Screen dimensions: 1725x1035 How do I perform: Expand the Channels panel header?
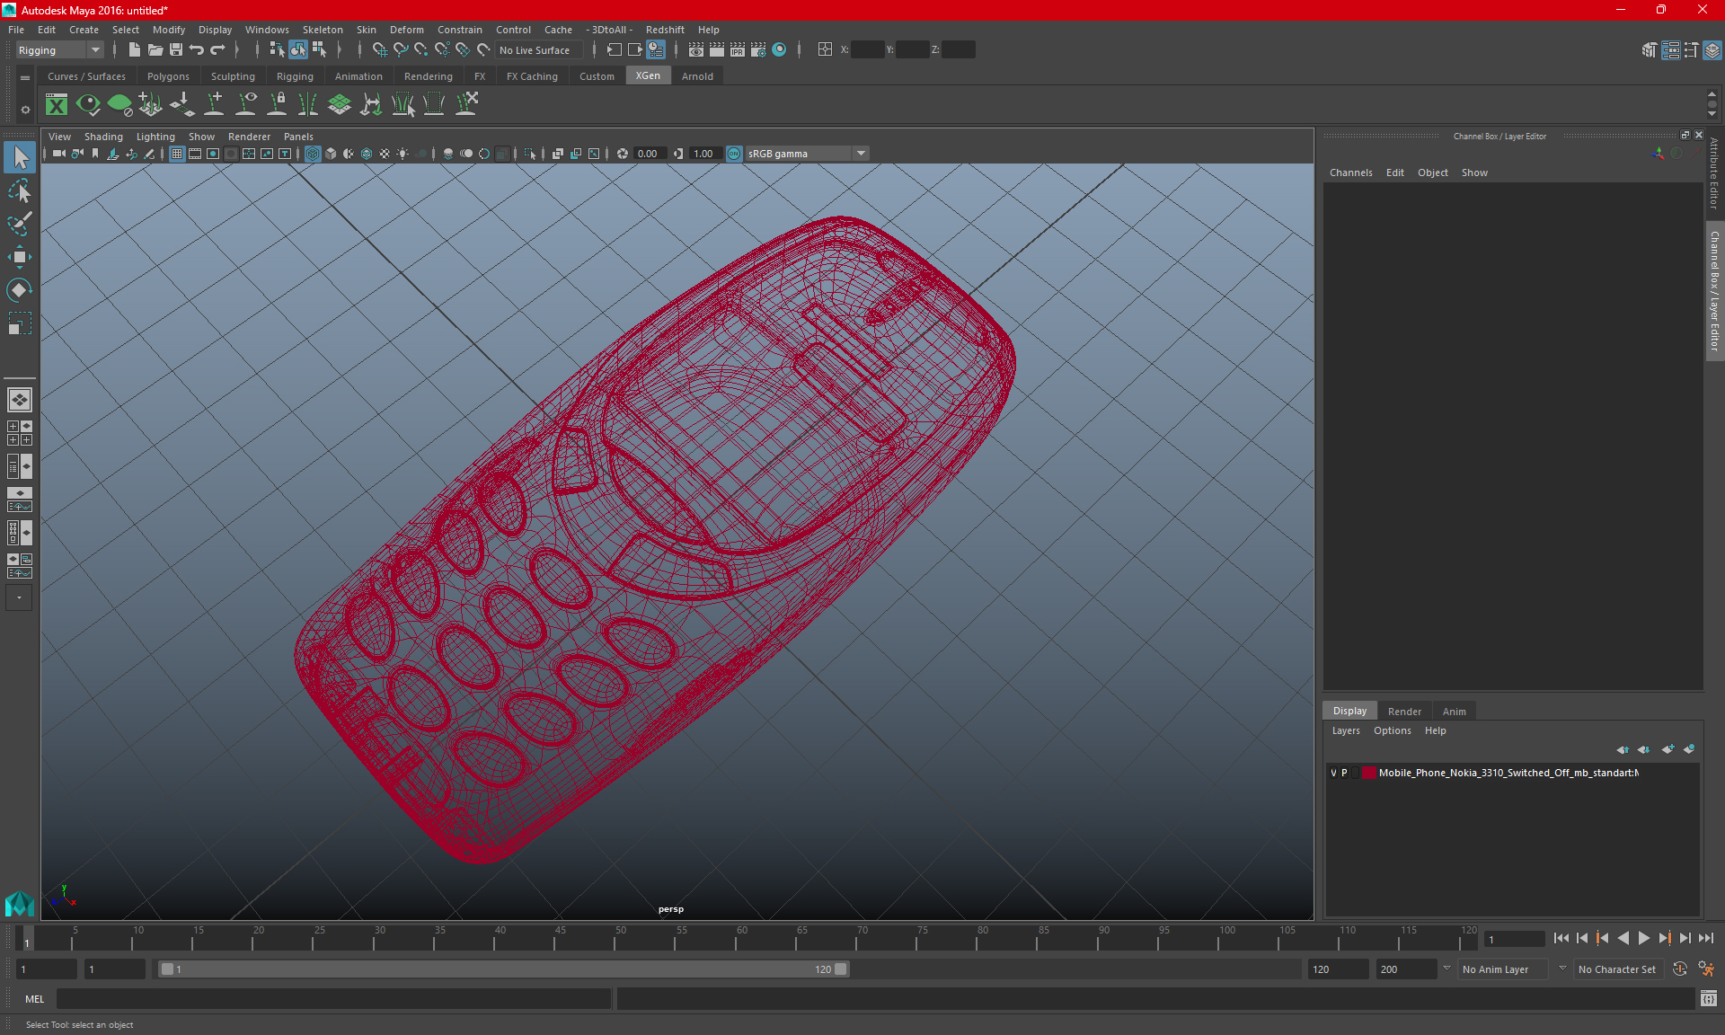click(x=1351, y=172)
